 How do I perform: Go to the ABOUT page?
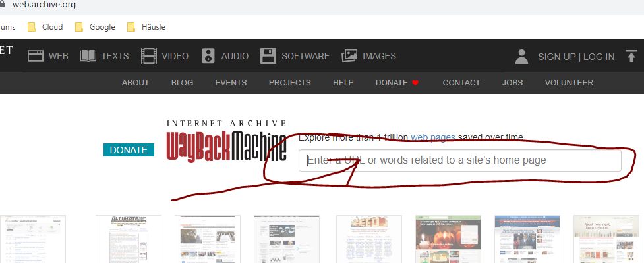[135, 83]
